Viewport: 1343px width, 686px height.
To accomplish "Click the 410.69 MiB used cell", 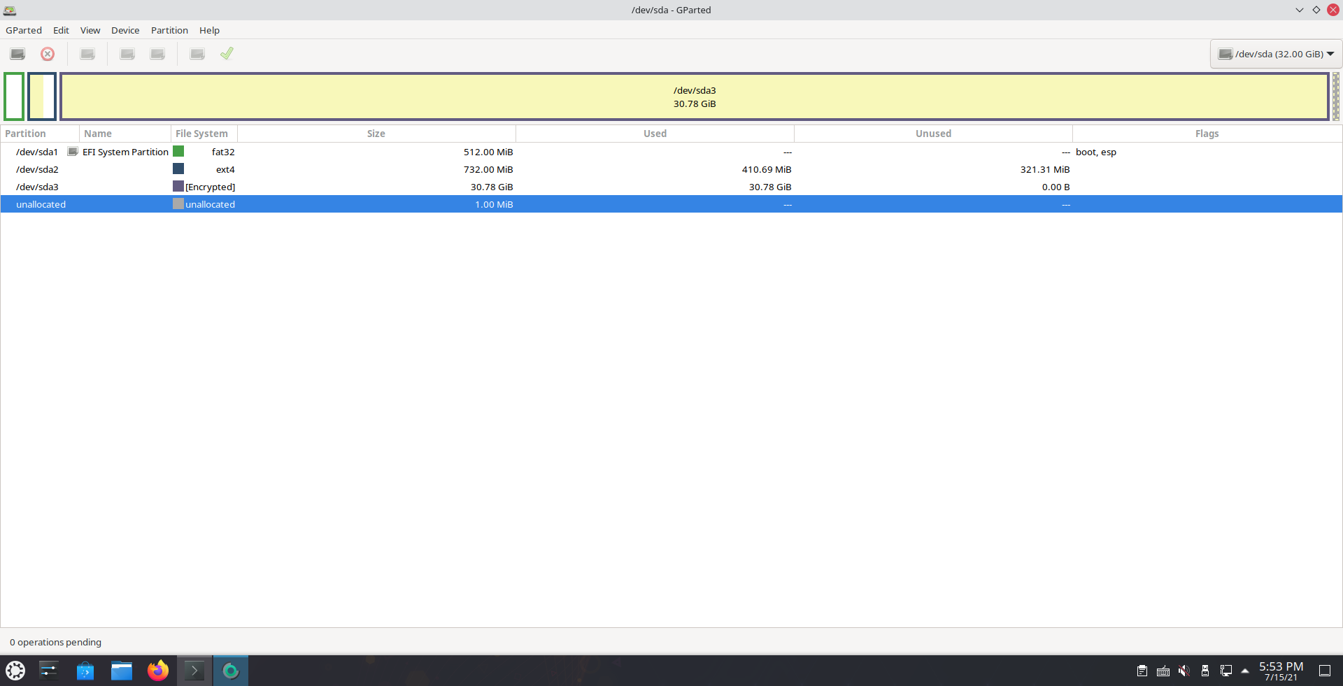I will pos(767,169).
